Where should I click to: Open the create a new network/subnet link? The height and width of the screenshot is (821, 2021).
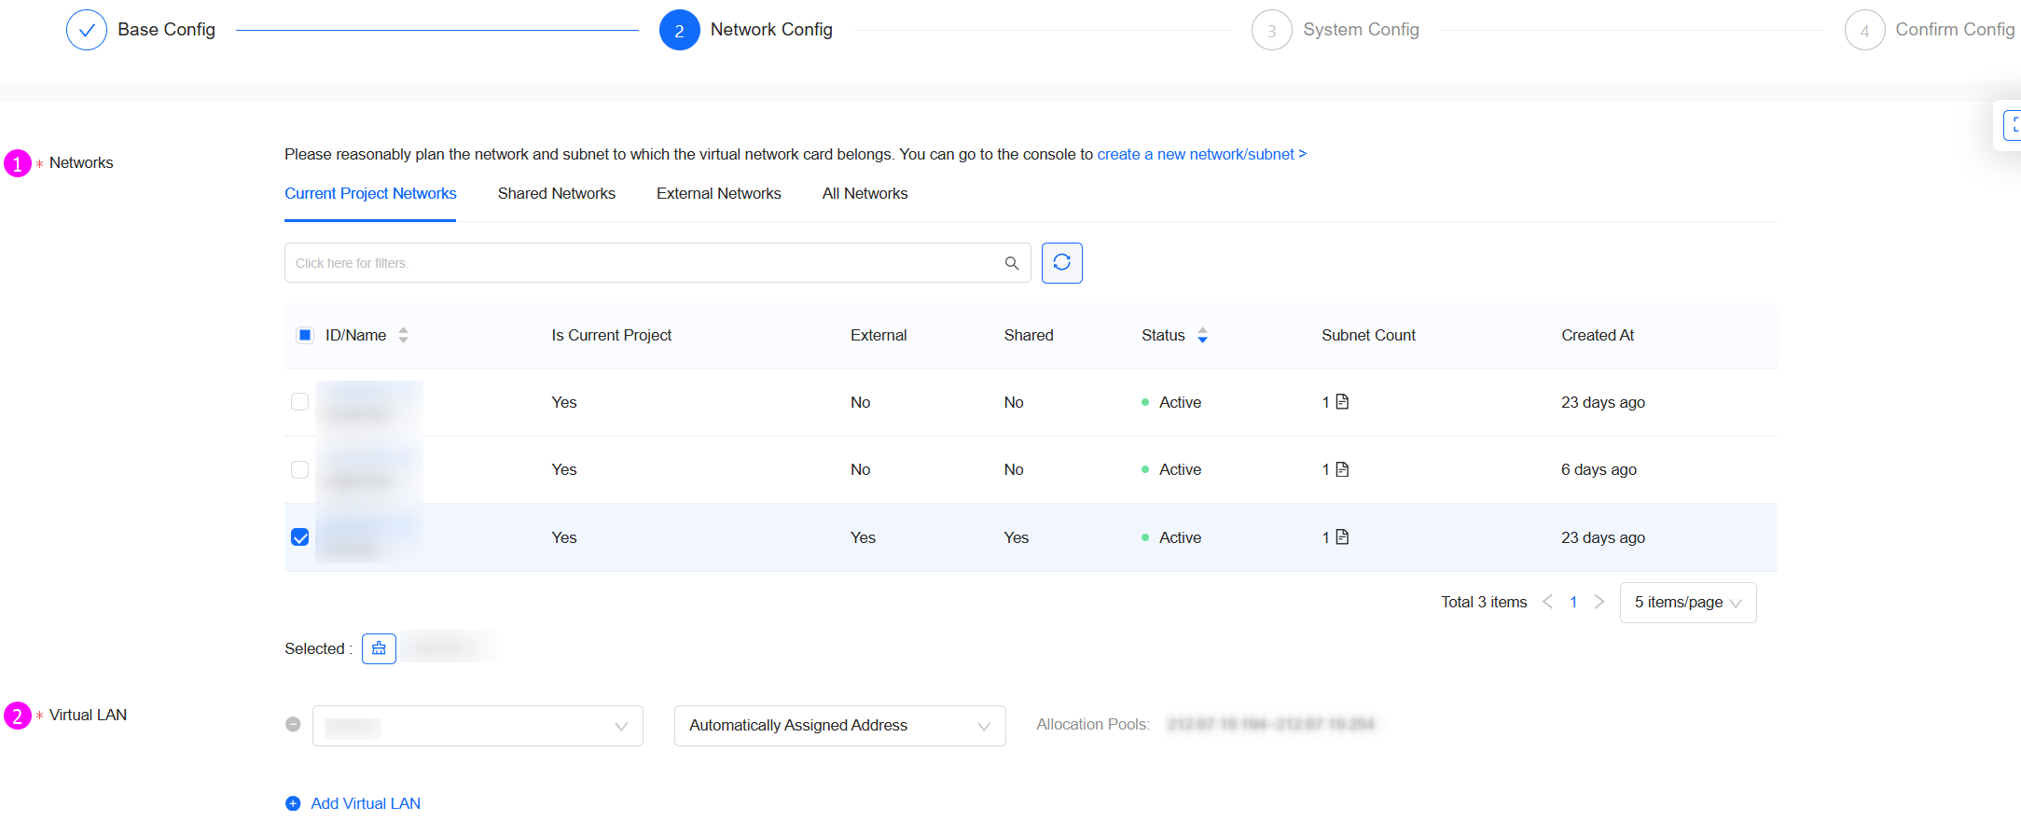click(1201, 154)
